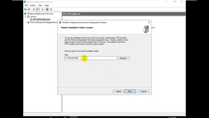The width and height of the screenshot is (209, 118).
Task: Minimize the Windows Deployment Services window
Action: [168, 2]
